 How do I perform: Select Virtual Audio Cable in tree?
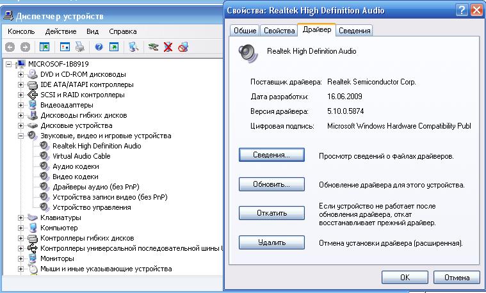point(81,156)
